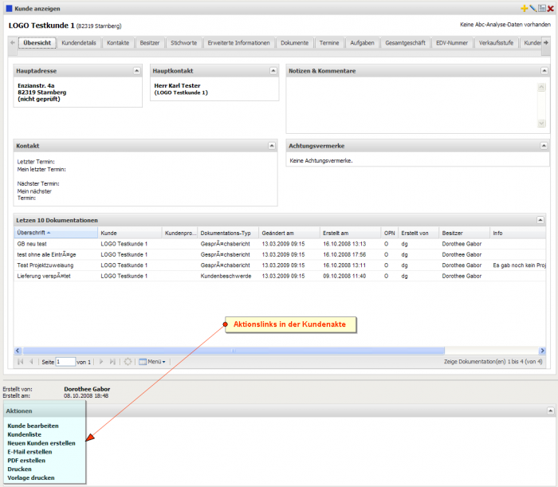Screen dimensions: 558x487
Task: Select the 'test ohne alle Einträge' row
Action: 280,255
